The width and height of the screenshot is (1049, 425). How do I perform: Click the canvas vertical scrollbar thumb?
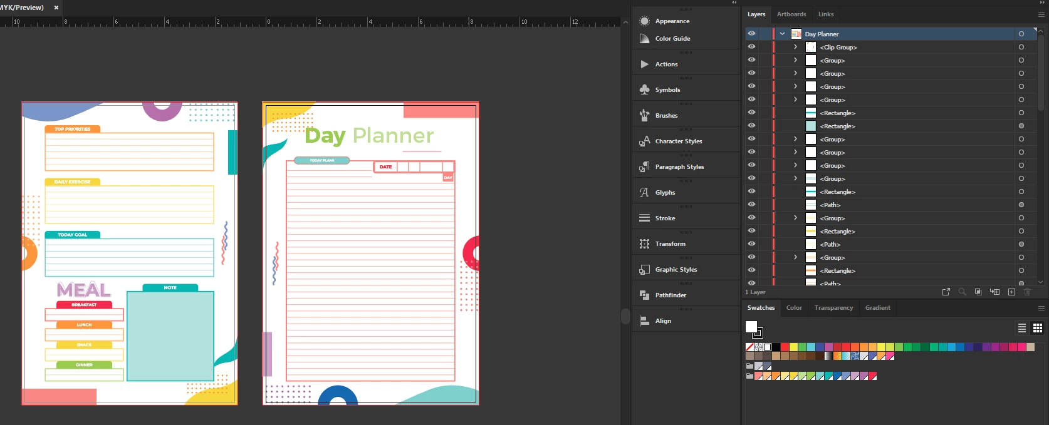click(x=625, y=316)
